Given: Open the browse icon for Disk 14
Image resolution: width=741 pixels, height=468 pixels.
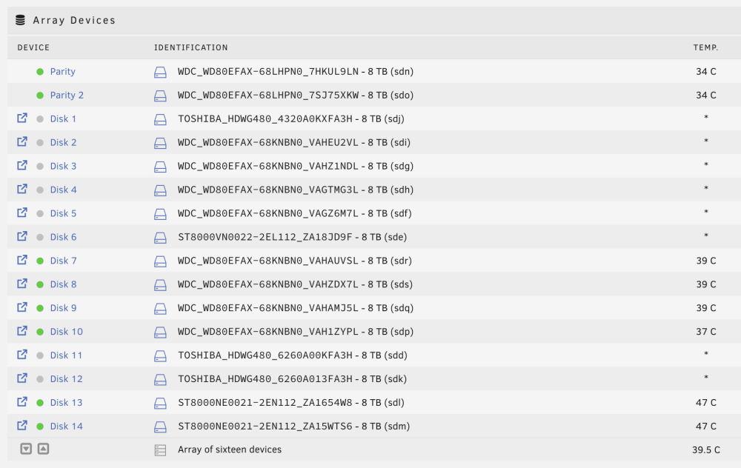Looking at the screenshot, I should (x=22, y=425).
